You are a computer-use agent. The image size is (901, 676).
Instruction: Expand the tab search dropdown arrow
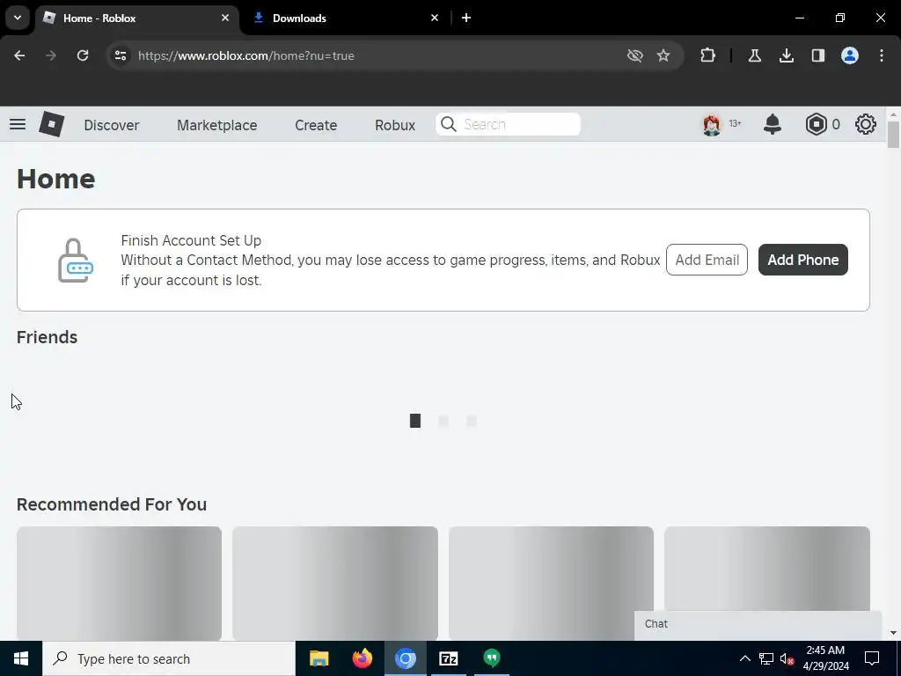(18, 18)
